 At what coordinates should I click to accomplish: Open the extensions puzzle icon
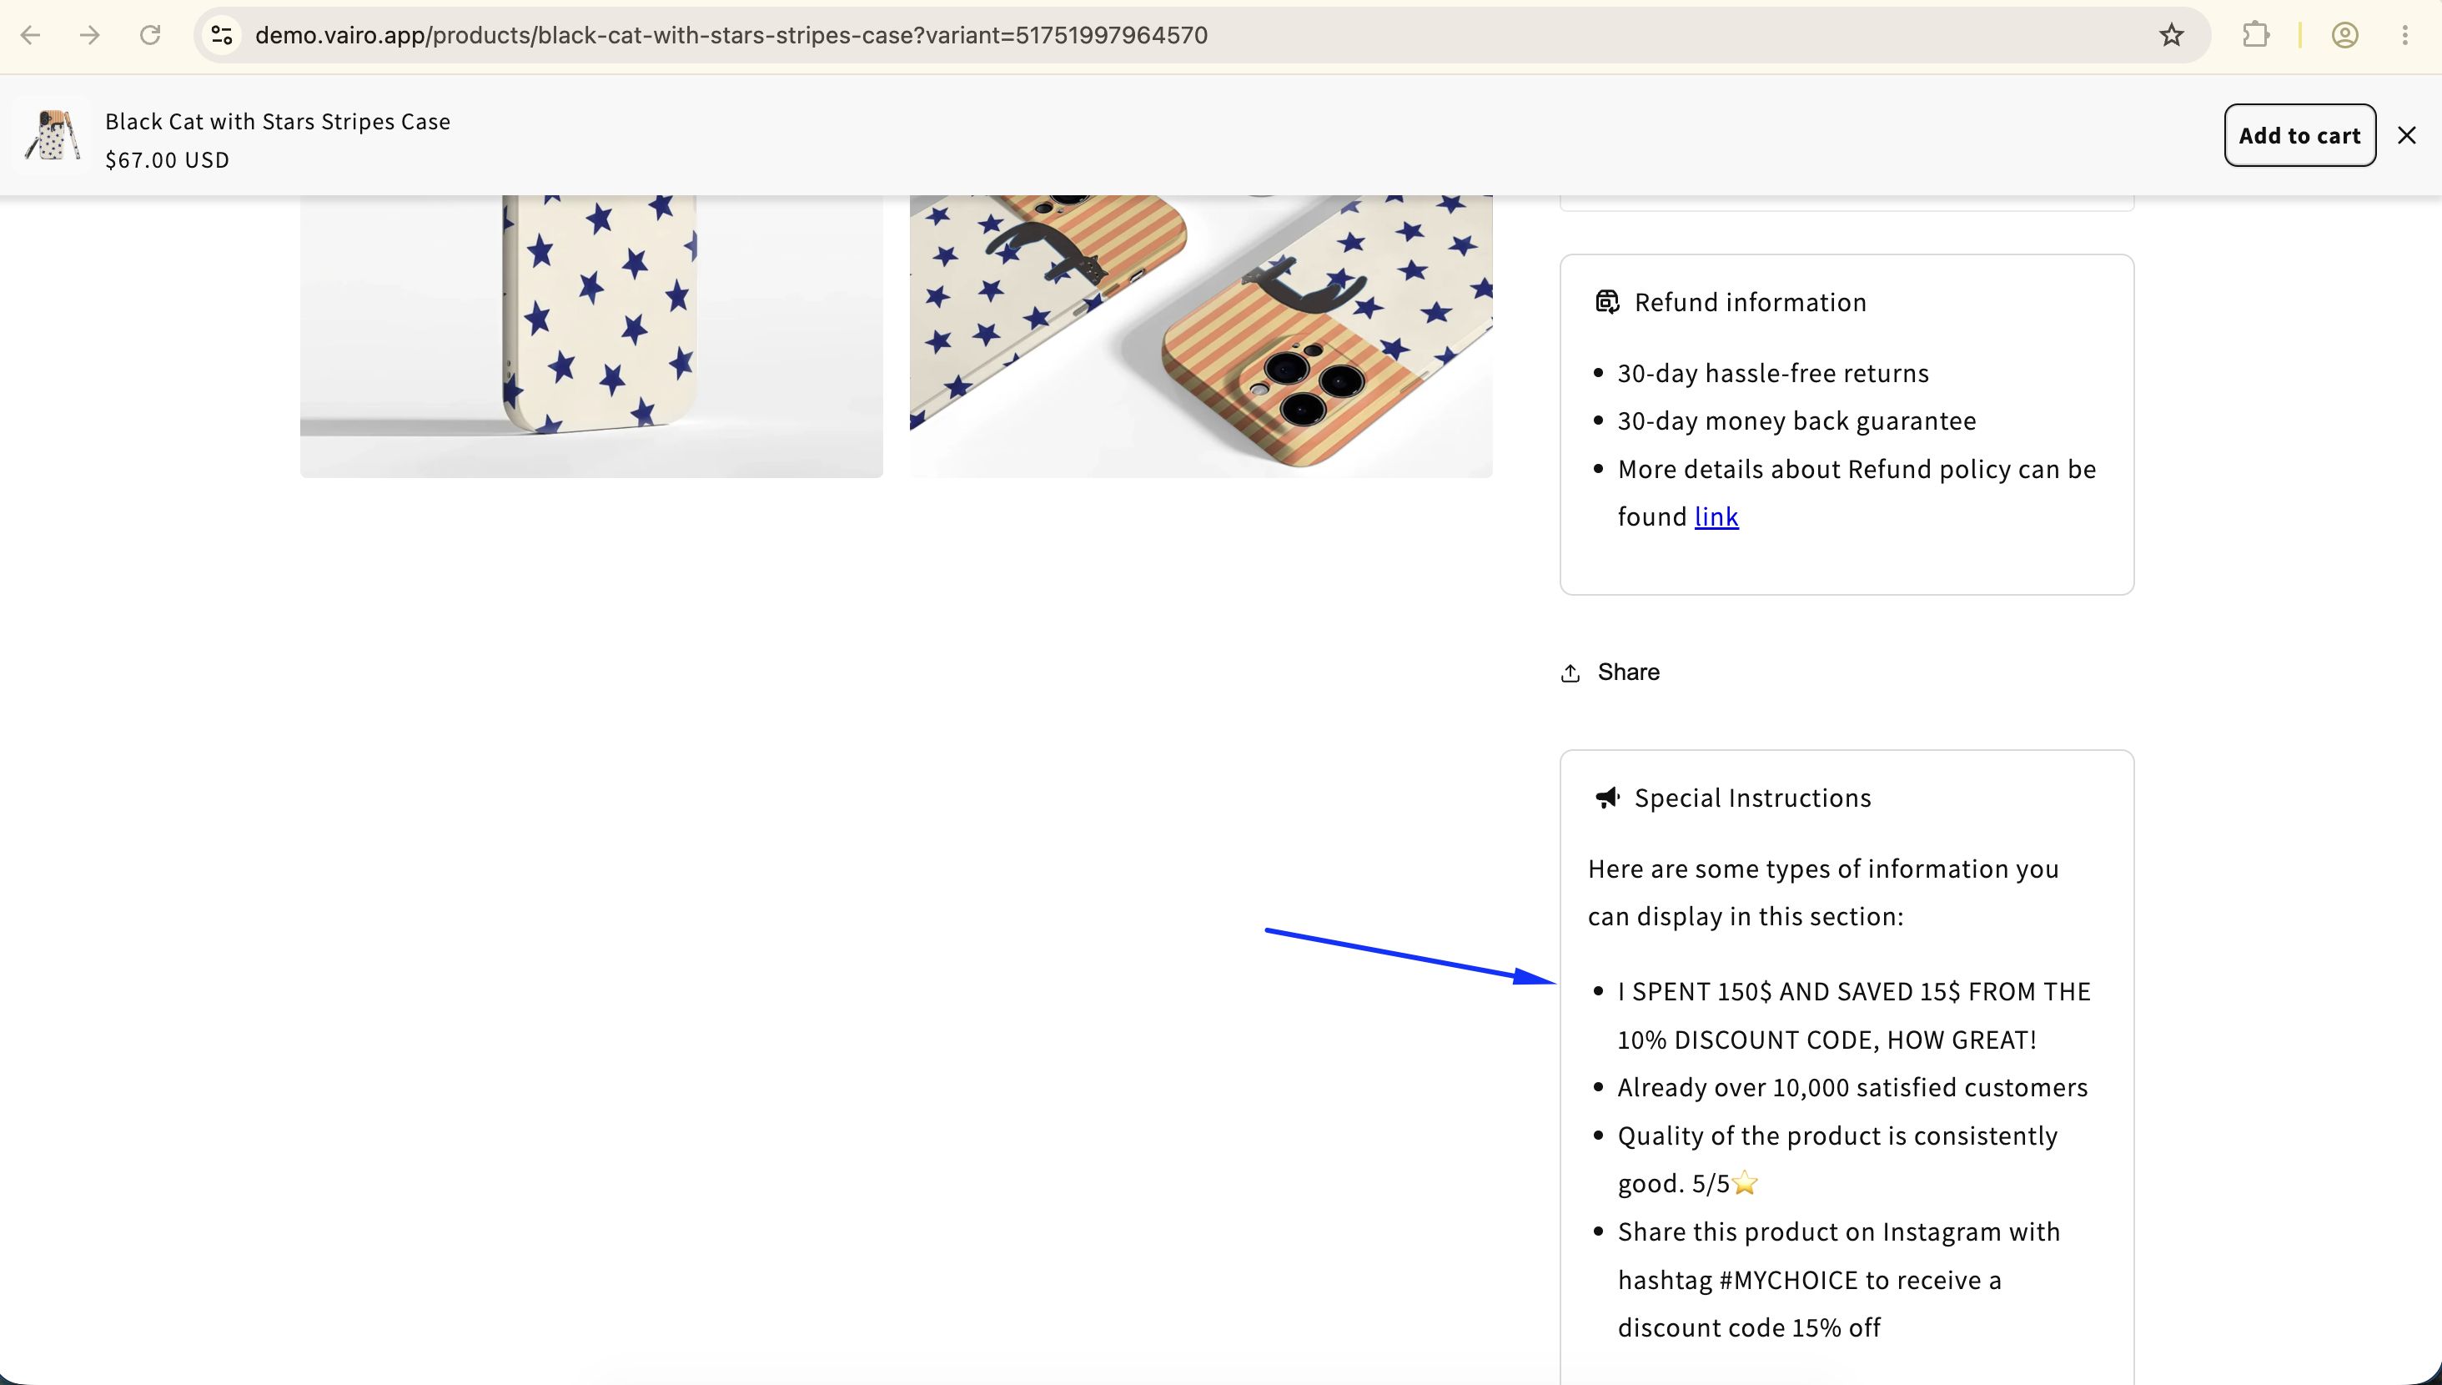(2256, 35)
